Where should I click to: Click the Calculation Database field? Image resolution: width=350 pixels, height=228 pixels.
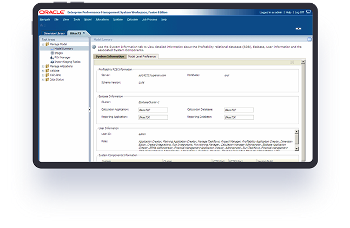tap(239, 110)
